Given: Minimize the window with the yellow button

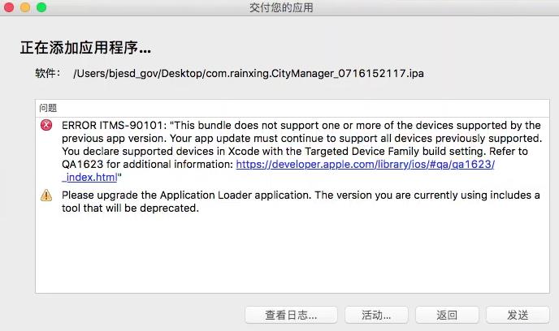Looking at the screenshot, I should (25, 7).
